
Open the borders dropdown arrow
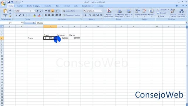(x=31, y=15)
